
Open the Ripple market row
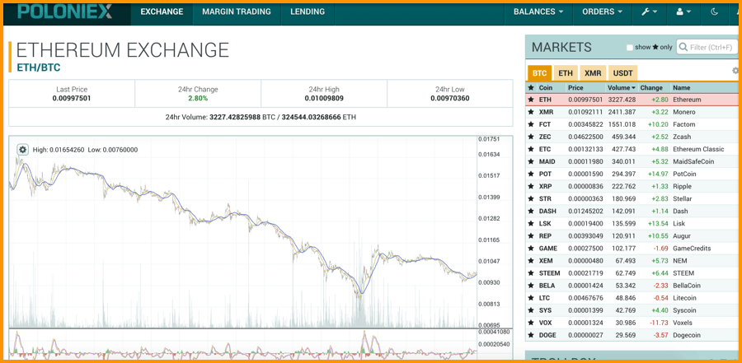pos(632,186)
